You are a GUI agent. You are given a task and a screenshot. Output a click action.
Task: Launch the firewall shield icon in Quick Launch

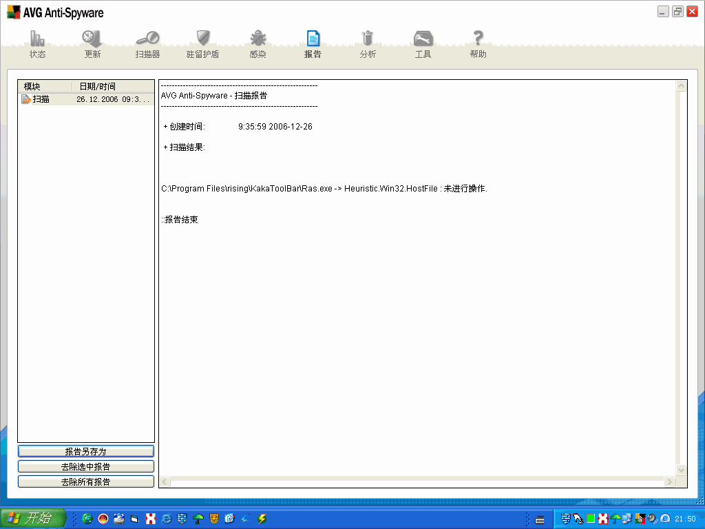click(182, 519)
